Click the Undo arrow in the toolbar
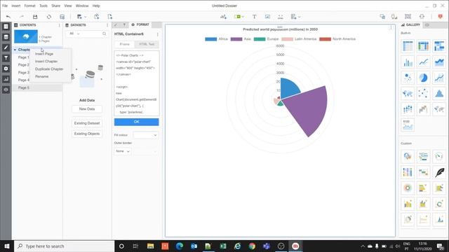Viewport: 449px width, 252px height. click(x=8, y=17)
